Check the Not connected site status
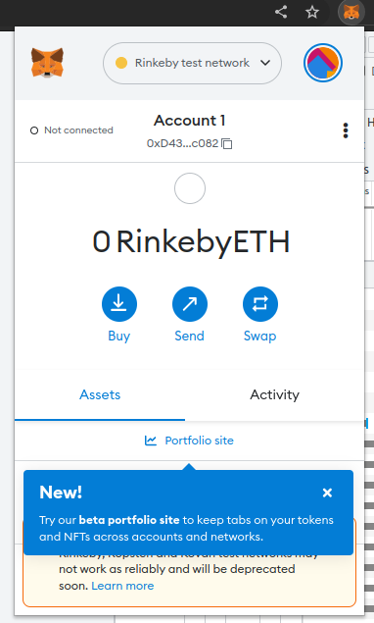Viewport: 374px width, 623px height. point(71,130)
